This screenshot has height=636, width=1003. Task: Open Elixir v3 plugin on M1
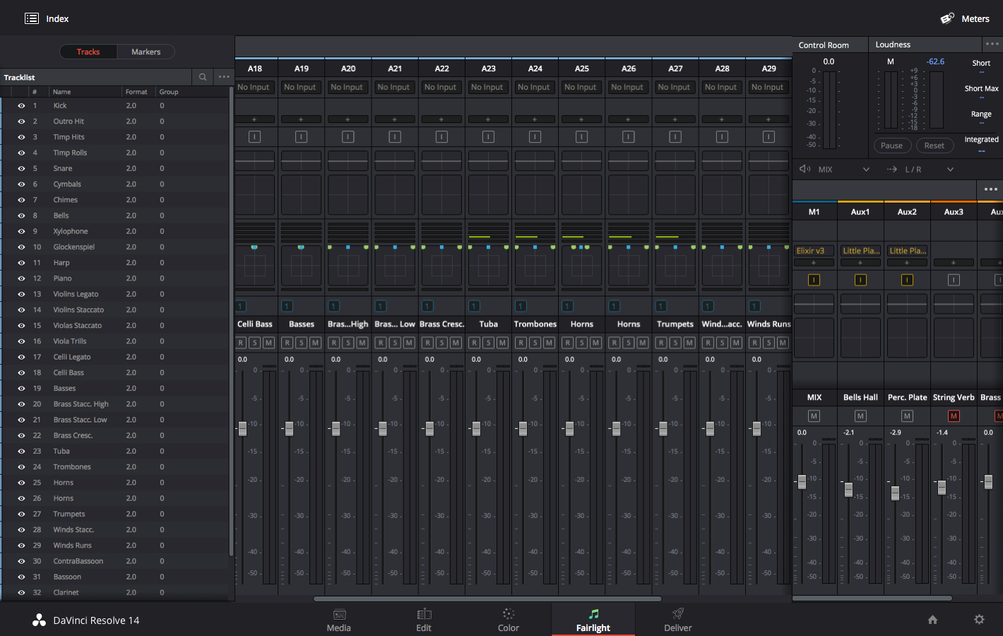814,251
